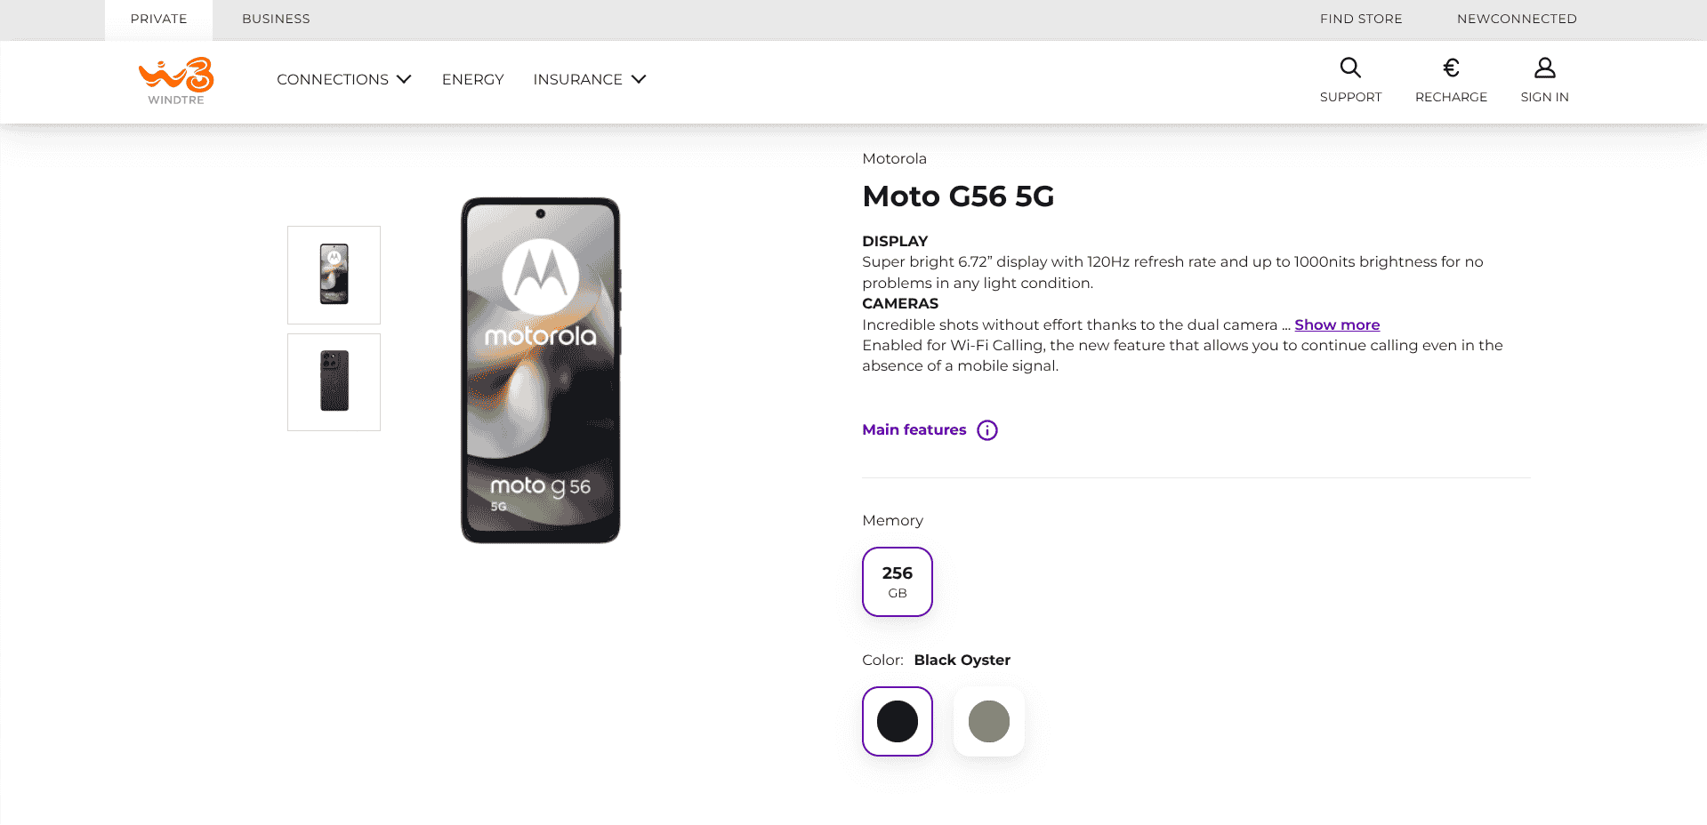Select the 256 GB memory option

[897, 581]
